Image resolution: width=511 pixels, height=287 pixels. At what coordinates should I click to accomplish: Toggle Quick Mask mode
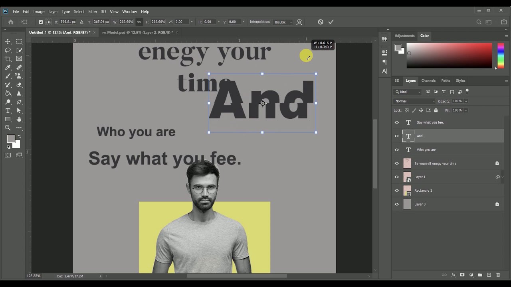coord(8,155)
